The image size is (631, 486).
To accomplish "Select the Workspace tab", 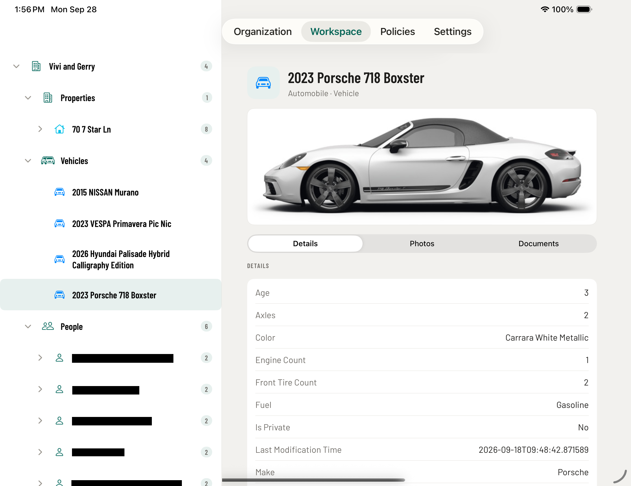I will (x=336, y=31).
